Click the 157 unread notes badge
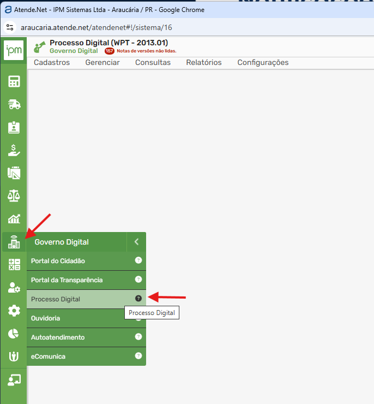374x404 pixels. [110, 51]
